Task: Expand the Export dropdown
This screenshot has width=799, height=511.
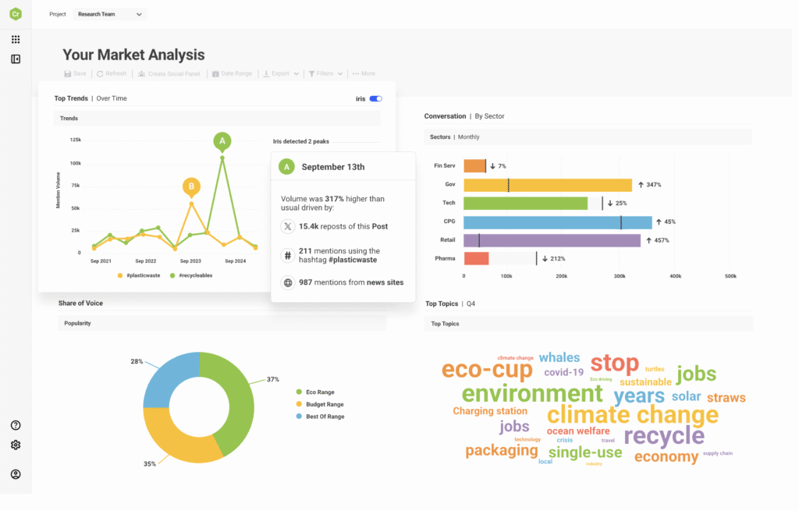Action: click(281, 74)
